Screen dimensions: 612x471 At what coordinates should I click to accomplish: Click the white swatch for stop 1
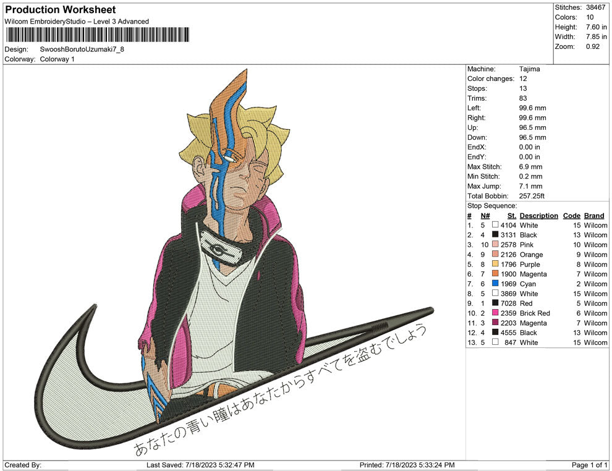point(495,225)
